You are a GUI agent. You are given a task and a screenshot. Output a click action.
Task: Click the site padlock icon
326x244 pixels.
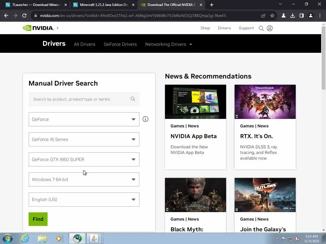click(x=36, y=16)
